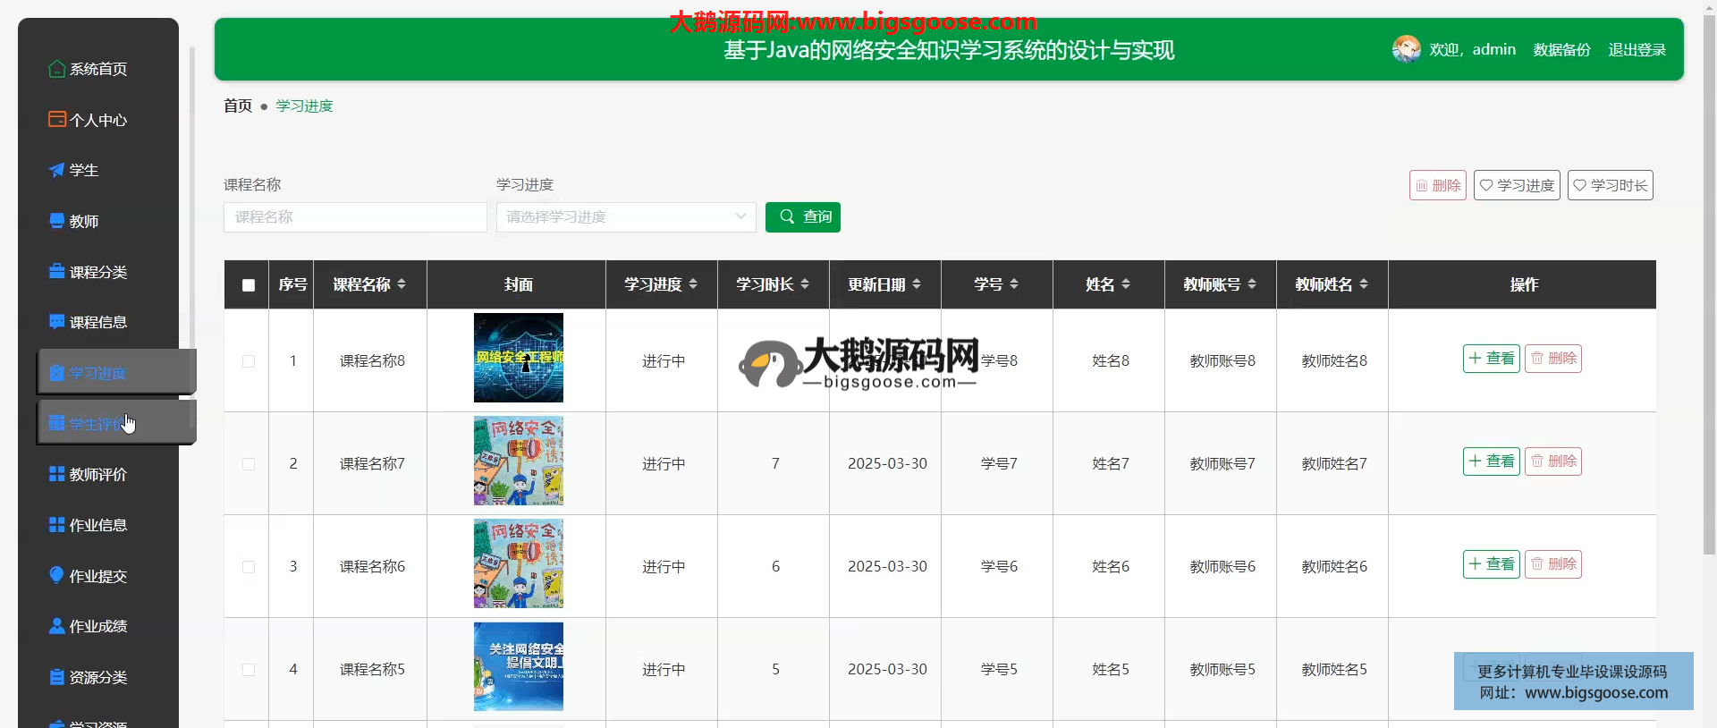The image size is (1717, 728).
Task: Open the 请选择学习进度 dropdown
Action: [626, 217]
